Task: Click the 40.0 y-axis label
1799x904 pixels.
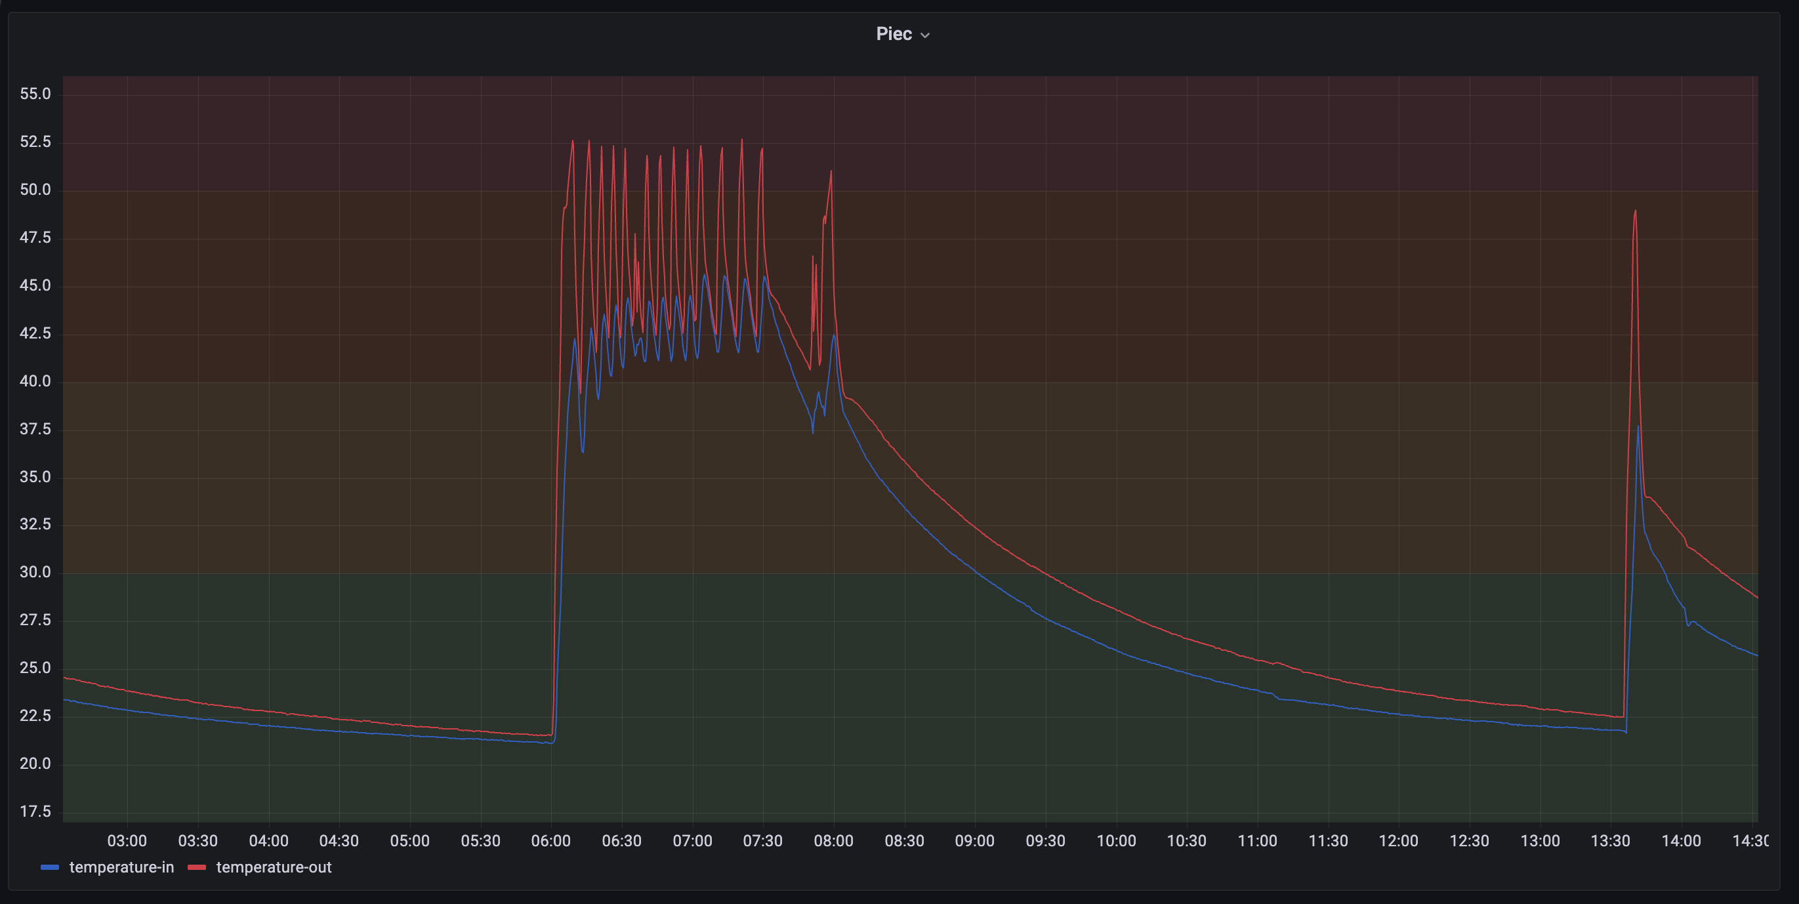Action: click(x=35, y=381)
